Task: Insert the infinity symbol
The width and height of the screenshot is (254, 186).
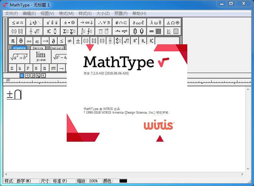Action: pos(29,41)
